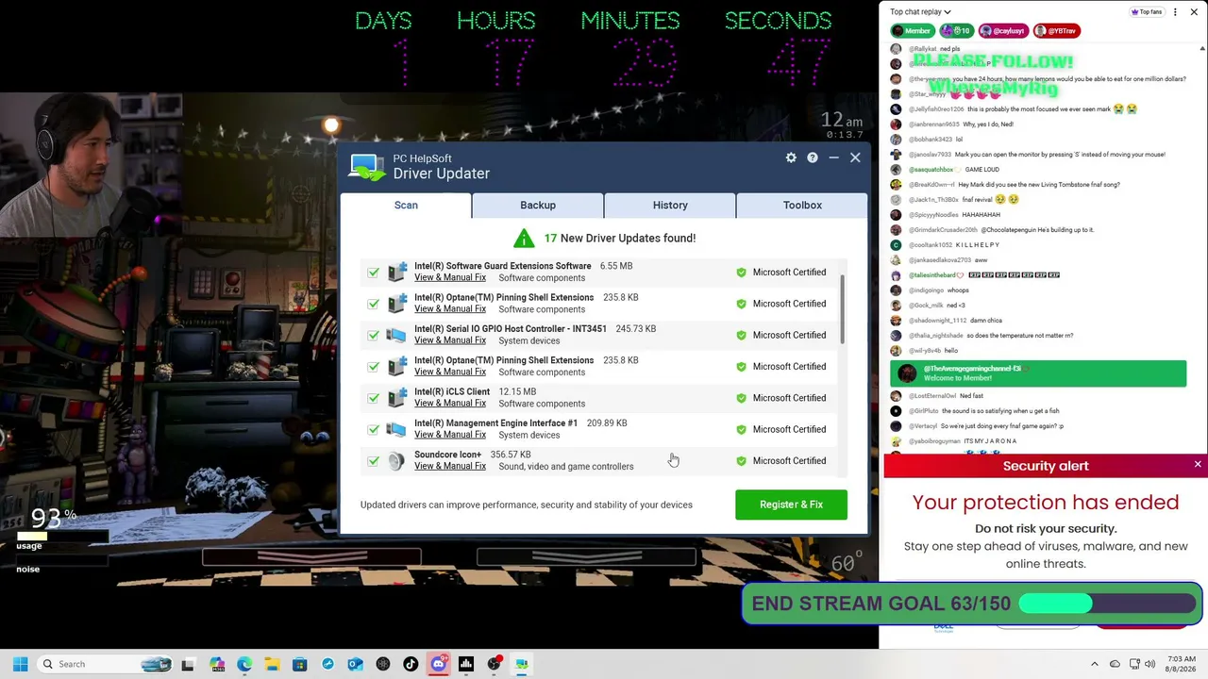The width and height of the screenshot is (1208, 679).
Task: Click Microsoft Certified shield for iCLS Client
Action: pyautogui.click(x=741, y=398)
